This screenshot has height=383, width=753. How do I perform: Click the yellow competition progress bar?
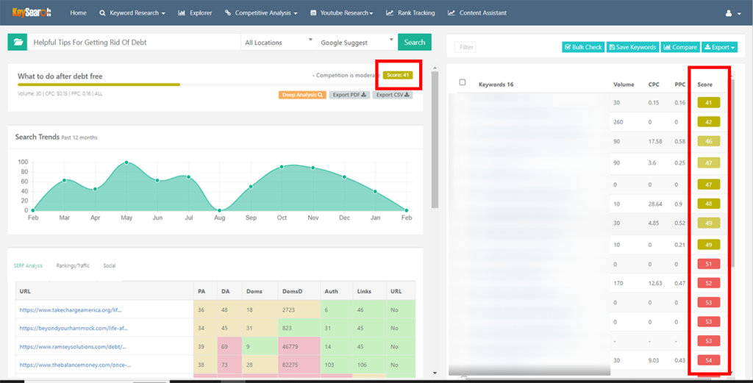coord(99,85)
